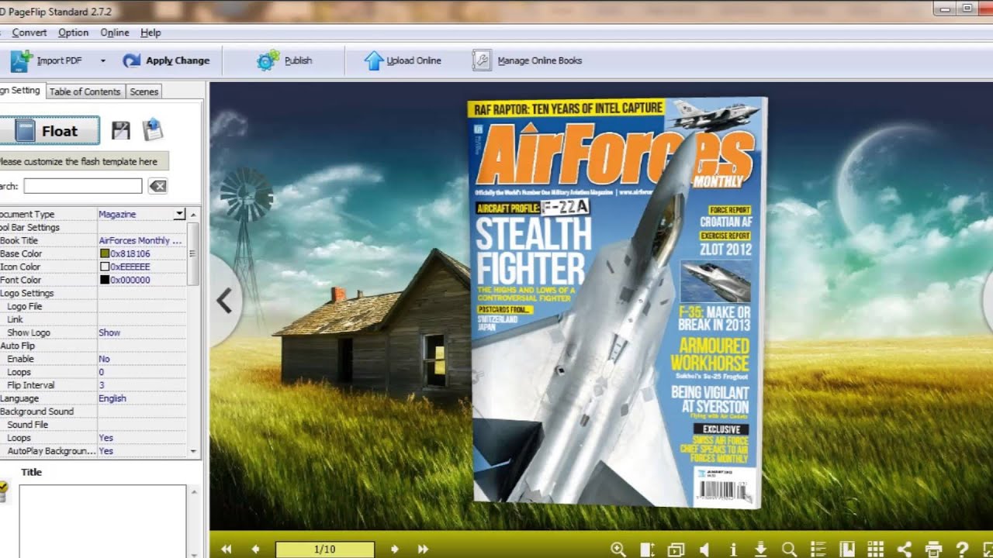Click the help question mark icon
Viewport: 993px width, 558px height.
(x=963, y=549)
